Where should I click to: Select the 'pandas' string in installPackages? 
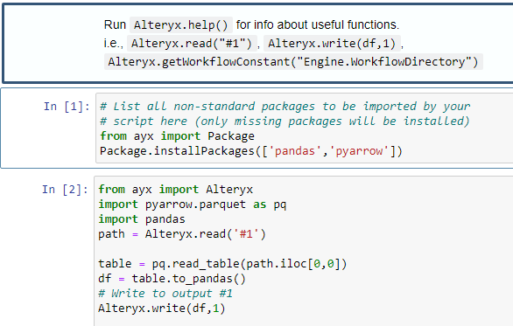tap(294, 151)
